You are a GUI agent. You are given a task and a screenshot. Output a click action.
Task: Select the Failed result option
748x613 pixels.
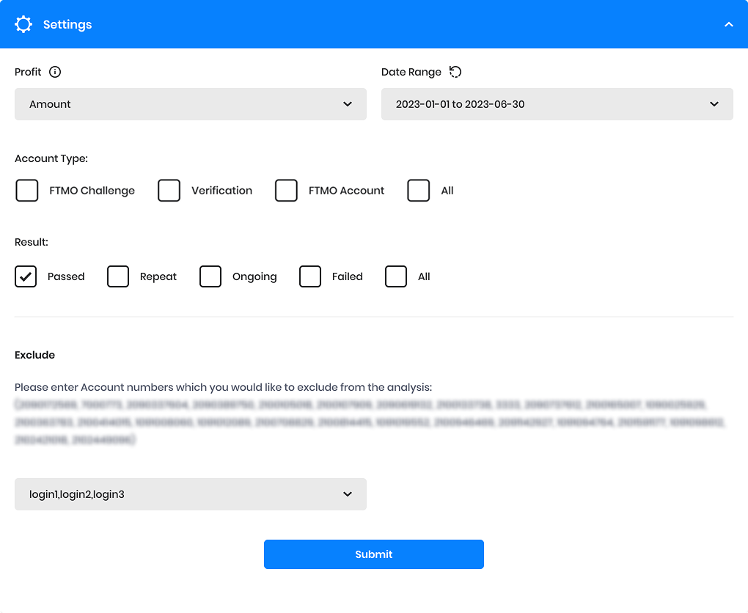309,276
